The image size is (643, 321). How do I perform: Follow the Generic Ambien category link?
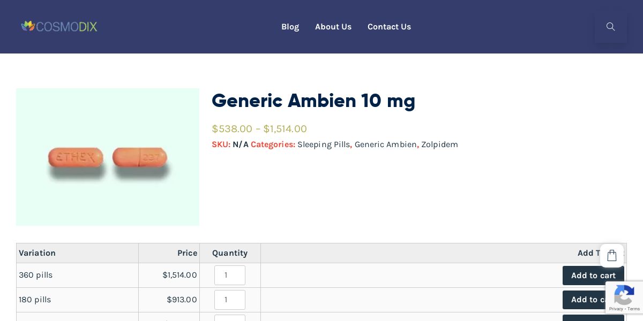(x=385, y=144)
